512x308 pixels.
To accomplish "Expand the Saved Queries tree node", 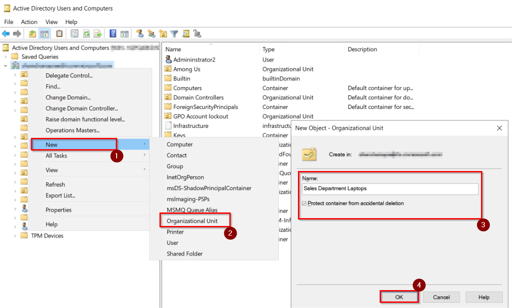I will click(5, 57).
